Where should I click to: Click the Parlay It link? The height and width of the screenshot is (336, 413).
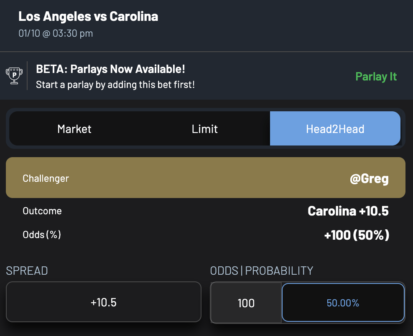[376, 76]
